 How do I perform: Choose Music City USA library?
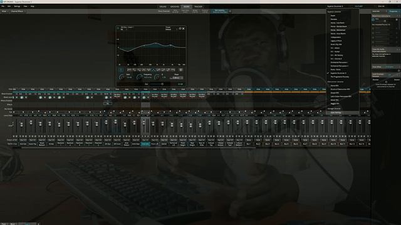[x=336, y=44]
